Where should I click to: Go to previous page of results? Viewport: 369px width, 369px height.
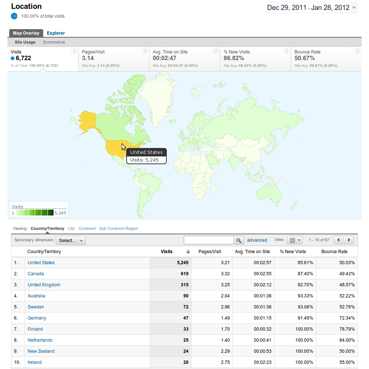(339, 240)
